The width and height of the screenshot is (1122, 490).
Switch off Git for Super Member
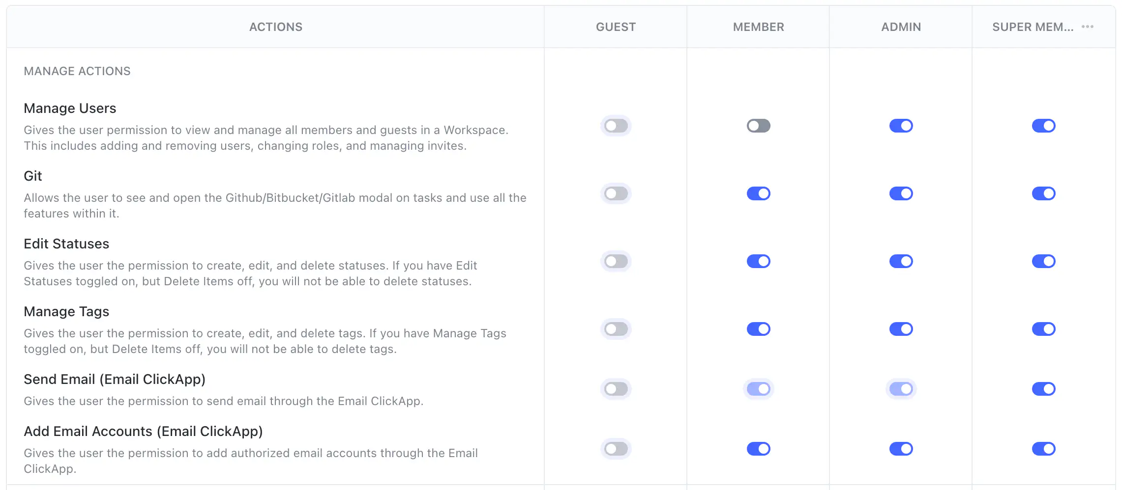coord(1044,193)
